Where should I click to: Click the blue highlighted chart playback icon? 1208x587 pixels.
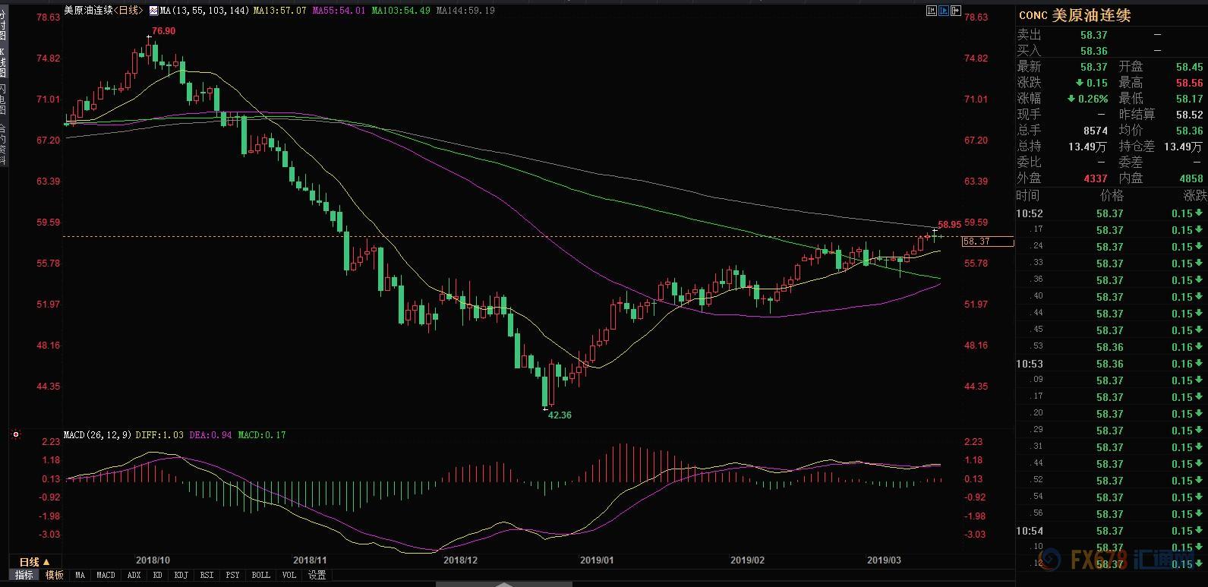pos(944,11)
